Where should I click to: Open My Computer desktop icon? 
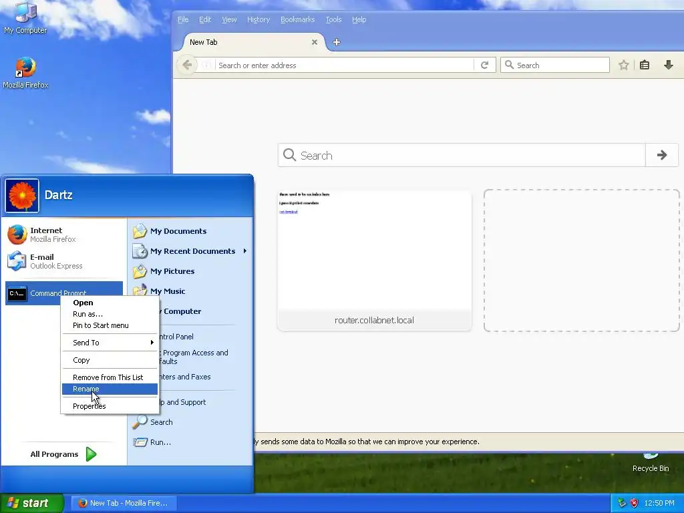click(25, 17)
